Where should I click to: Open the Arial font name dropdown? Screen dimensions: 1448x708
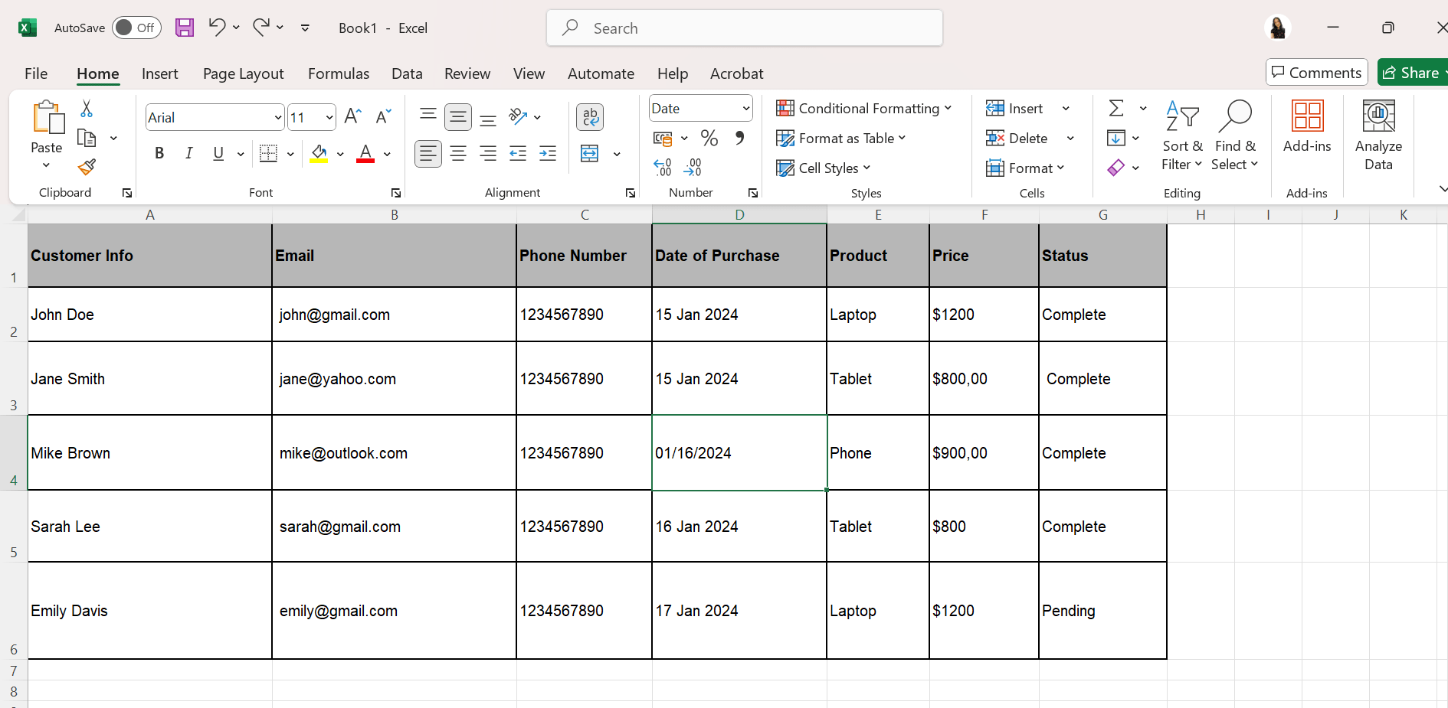pyautogui.click(x=277, y=118)
